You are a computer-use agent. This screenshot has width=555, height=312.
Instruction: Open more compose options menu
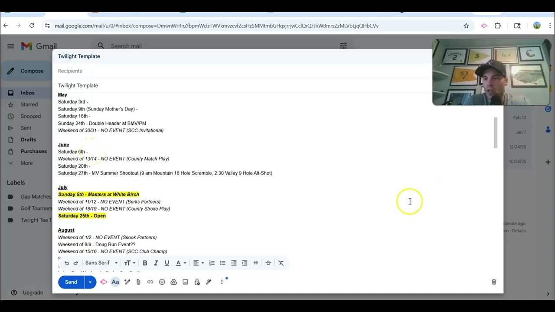coord(222,282)
